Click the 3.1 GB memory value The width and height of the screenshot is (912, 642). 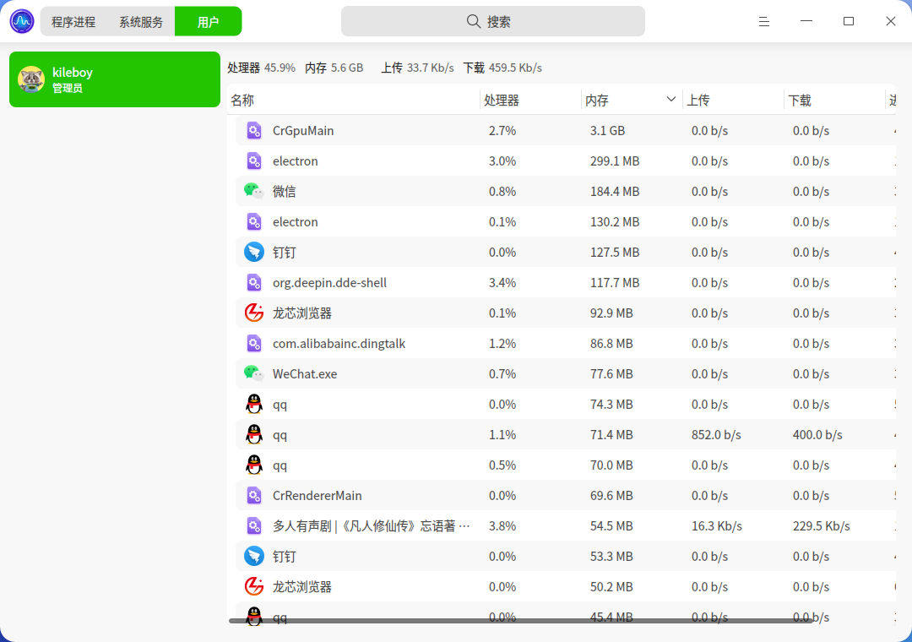pyautogui.click(x=607, y=130)
